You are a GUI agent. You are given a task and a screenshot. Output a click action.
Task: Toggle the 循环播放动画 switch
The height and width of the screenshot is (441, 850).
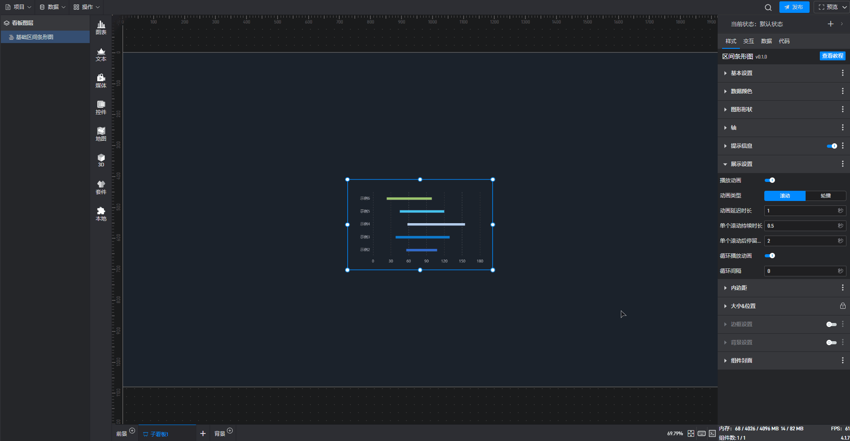tap(770, 256)
